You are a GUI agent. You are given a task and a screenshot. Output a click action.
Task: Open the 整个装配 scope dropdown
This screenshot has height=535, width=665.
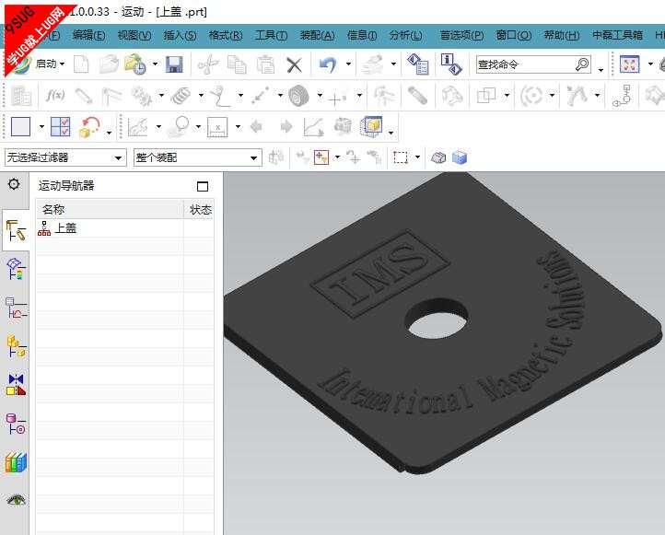pyautogui.click(x=197, y=157)
